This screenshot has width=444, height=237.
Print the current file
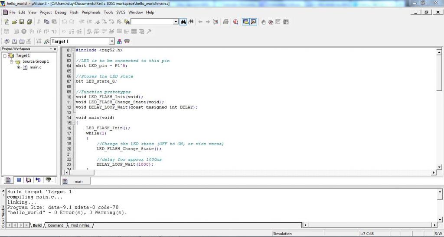click(225, 22)
